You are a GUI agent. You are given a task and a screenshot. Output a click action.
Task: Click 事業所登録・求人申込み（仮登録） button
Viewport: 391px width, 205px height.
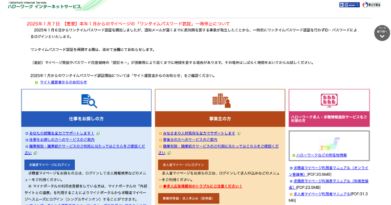point(189,198)
